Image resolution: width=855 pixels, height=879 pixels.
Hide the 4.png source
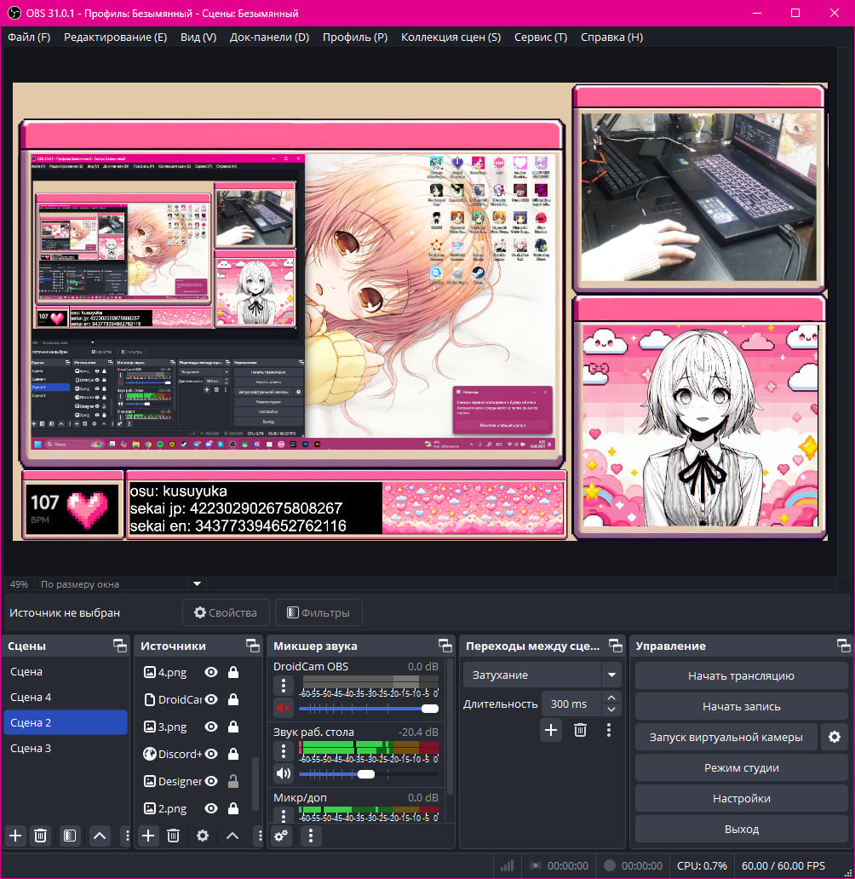tap(211, 672)
